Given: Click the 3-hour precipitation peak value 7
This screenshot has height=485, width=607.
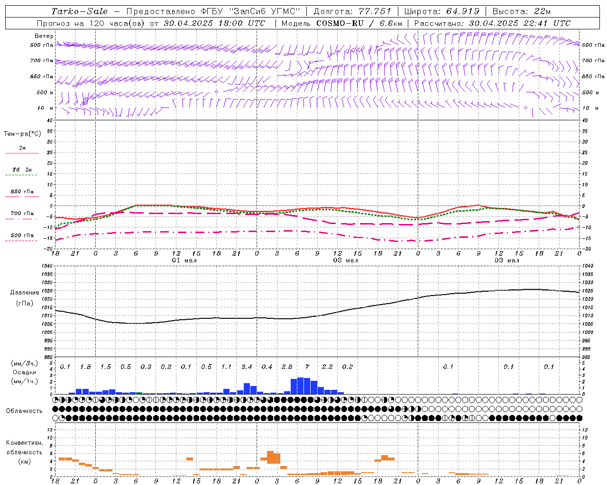Looking at the screenshot, I should pyautogui.click(x=307, y=367).
